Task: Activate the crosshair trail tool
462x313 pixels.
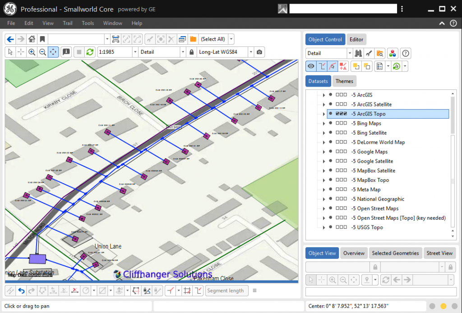Action: [x=21, y=52]
